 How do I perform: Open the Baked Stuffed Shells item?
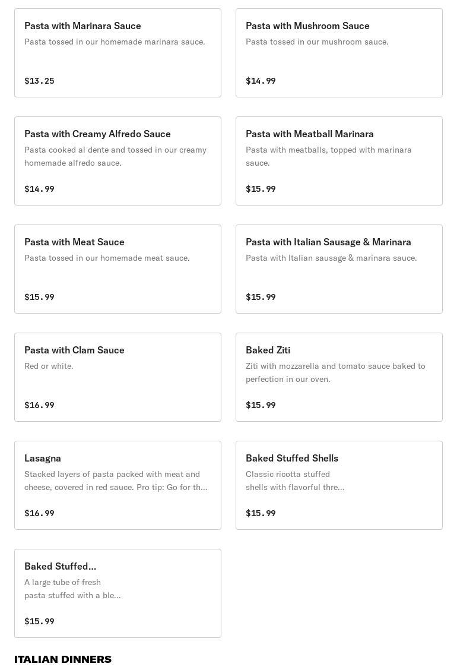pyautogui.click(x=339, y=485)
